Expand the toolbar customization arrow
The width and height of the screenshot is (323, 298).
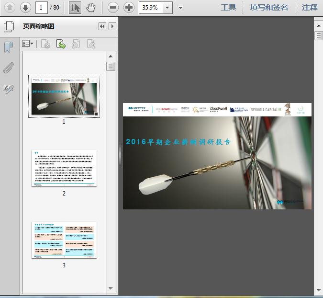coord(180,7)
